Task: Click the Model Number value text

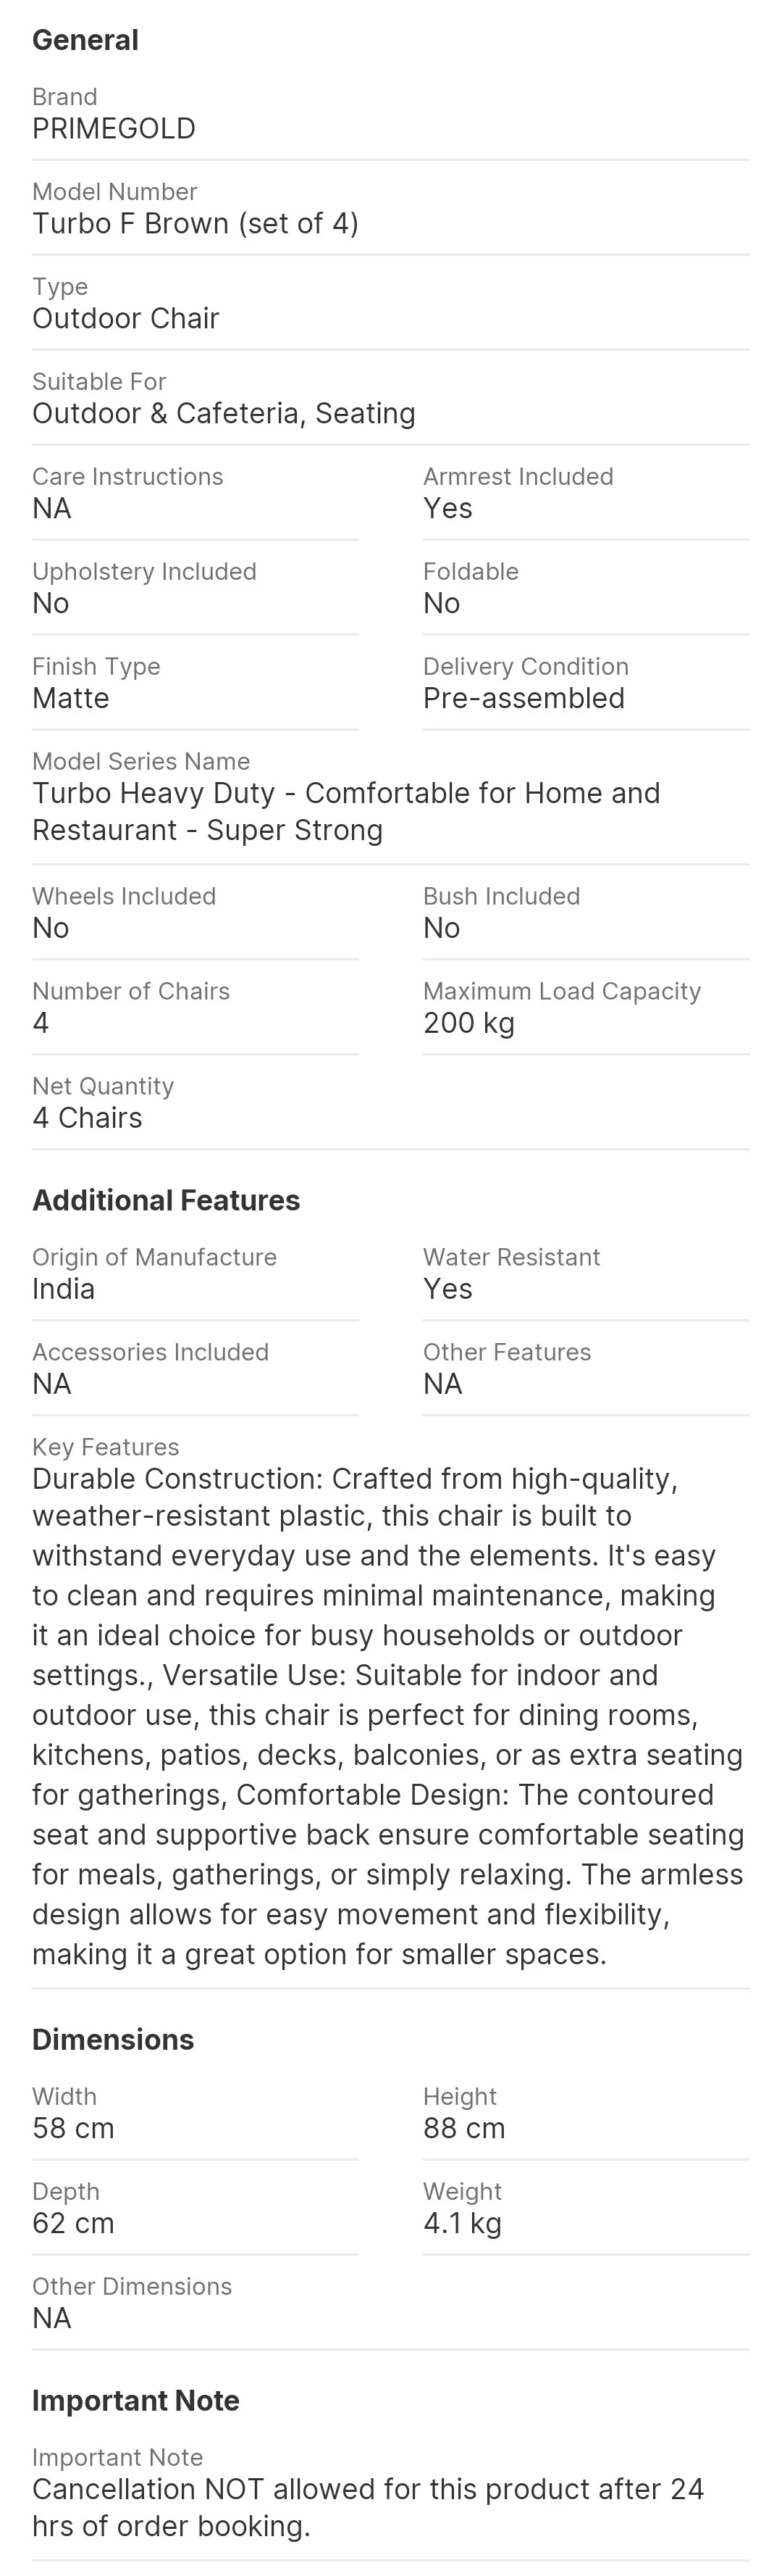Action: click(195, 223)
